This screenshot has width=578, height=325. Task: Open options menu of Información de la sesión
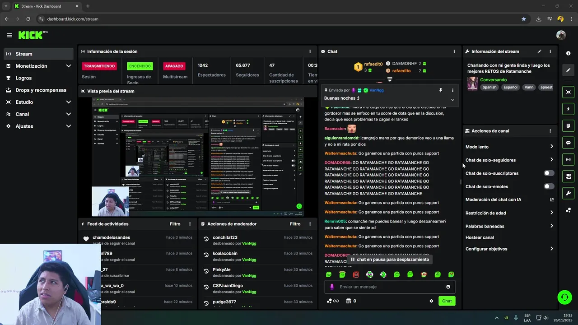pyautogui.click(x=310, y=51)
